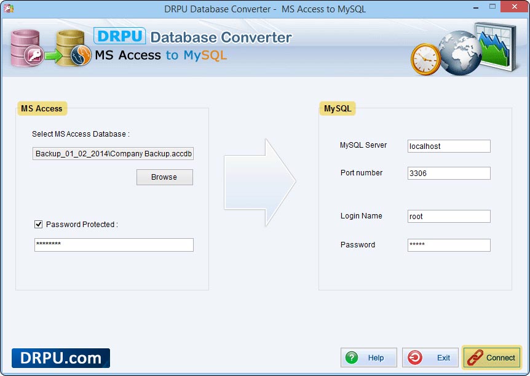Screen dimensions: 530x376
Task: Select the Port number field showing 3306
Action: [449, 173]
